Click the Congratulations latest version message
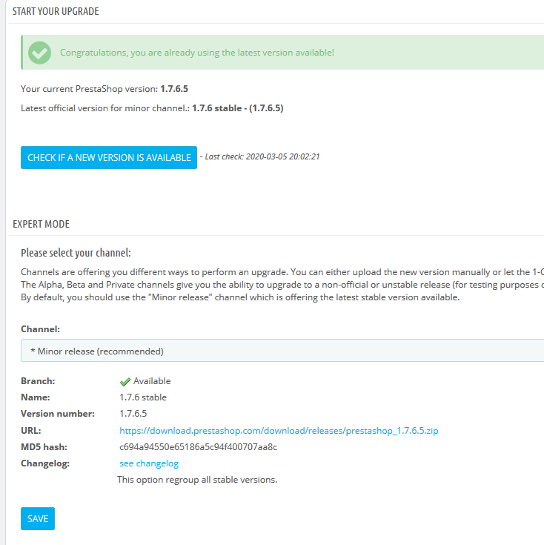Image resolution: width=544 pixels, height=545 pixels. tap(196, 53)
